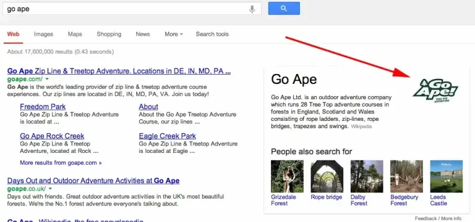
Task: Click 'More results from goape.com »'
Action: [61, 163]
